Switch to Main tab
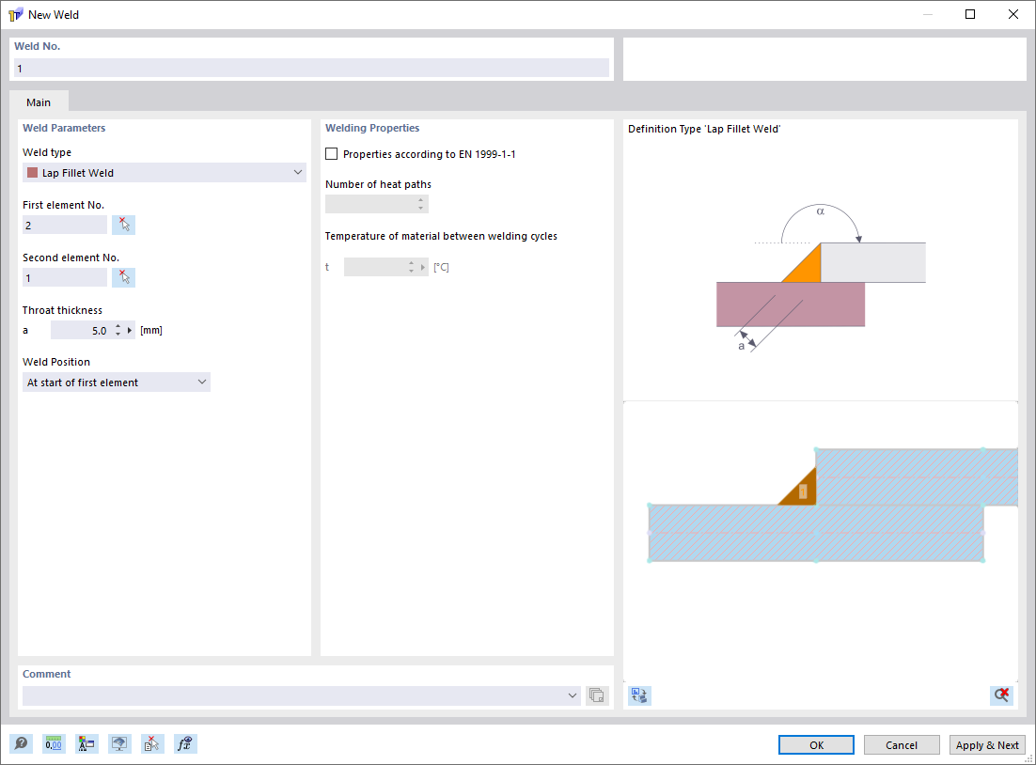Screen dimensions: 1036x765 39,102
